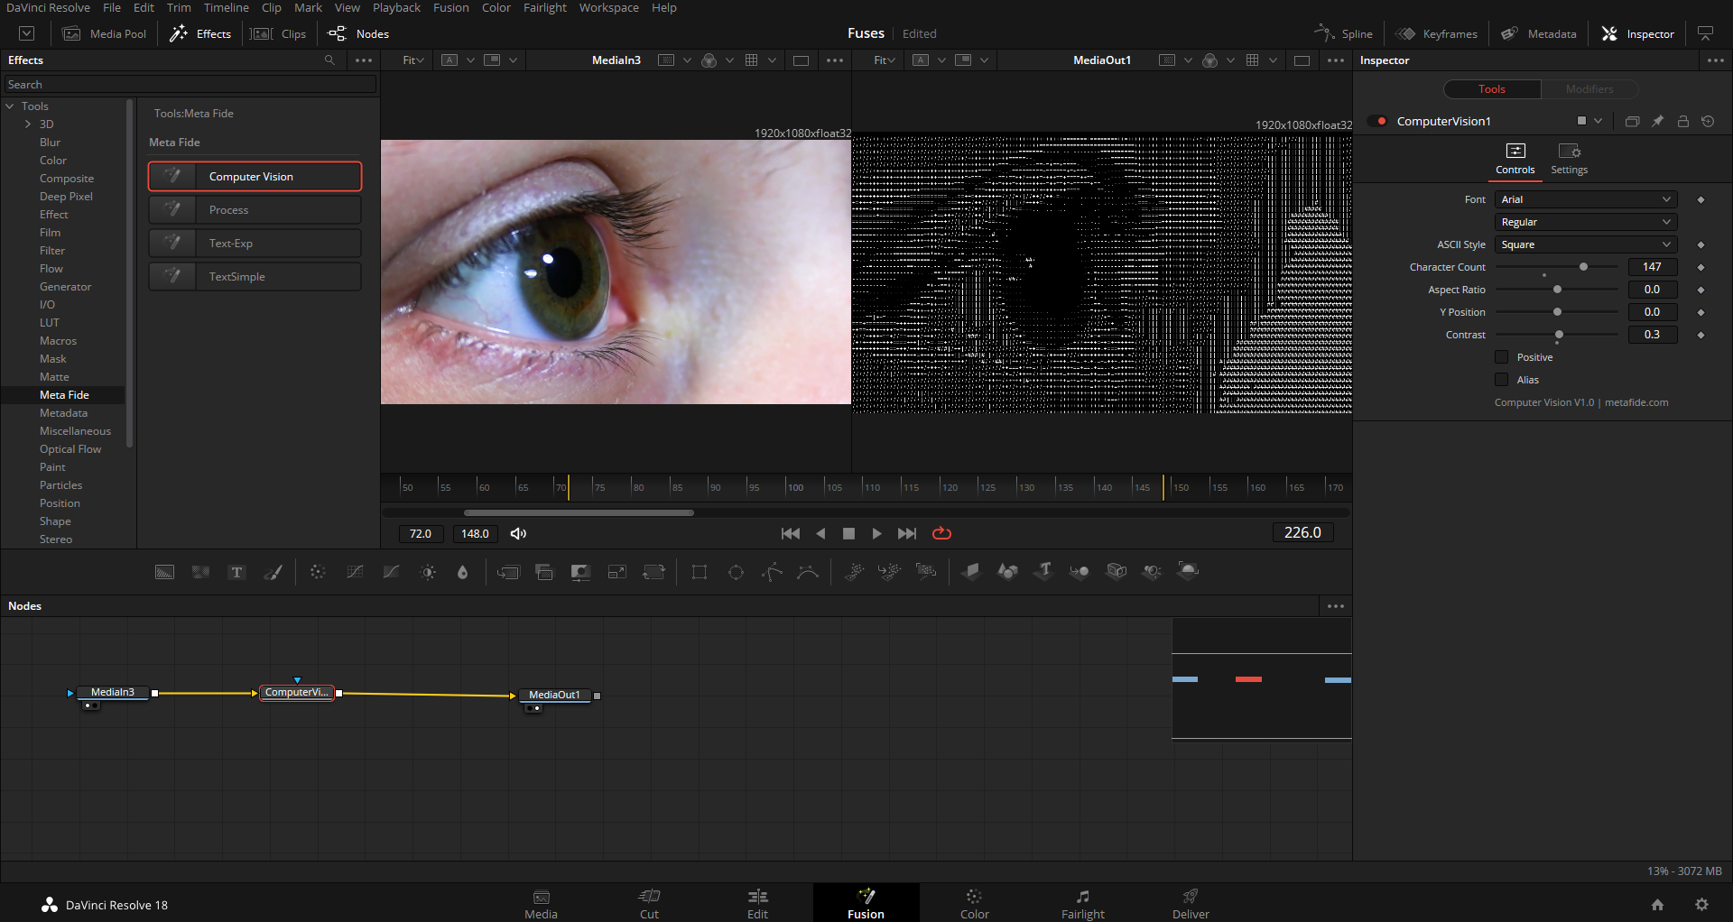The width and height of the screenshot is (1733, 922).
Task: Open the font style dropdown showing Regular
Action: click(1586, 222)
